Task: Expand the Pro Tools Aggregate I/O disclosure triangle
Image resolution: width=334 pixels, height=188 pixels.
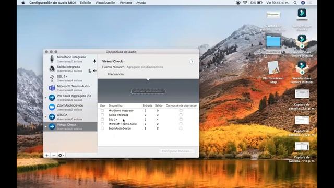Action: coord(45,98)
